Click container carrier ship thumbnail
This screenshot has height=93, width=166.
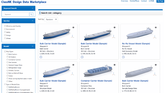click(98, 71)
